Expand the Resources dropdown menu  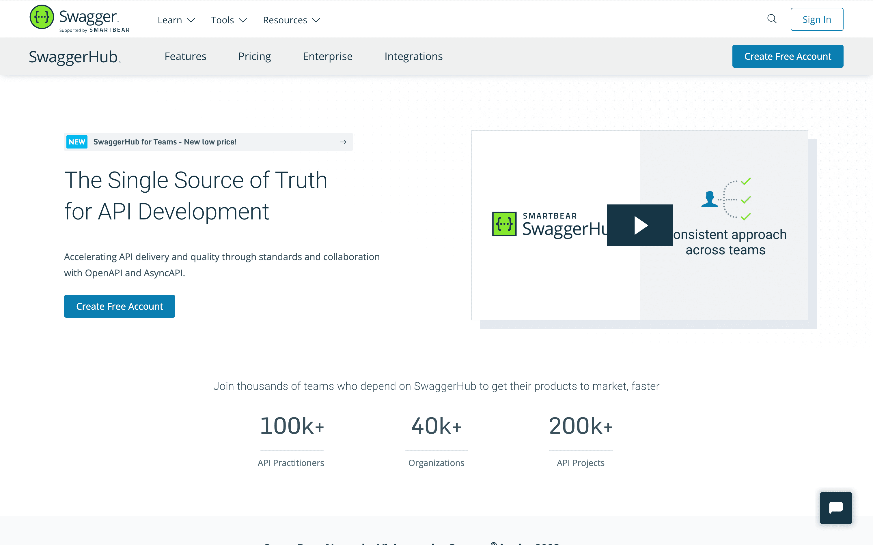(292, 20)
